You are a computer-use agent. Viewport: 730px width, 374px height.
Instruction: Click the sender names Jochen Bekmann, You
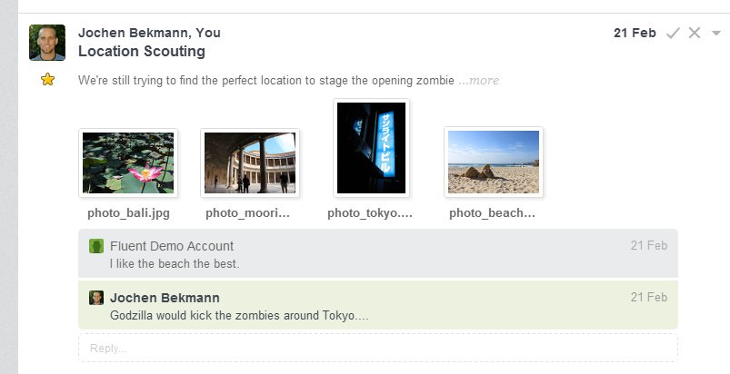(149, 33)
